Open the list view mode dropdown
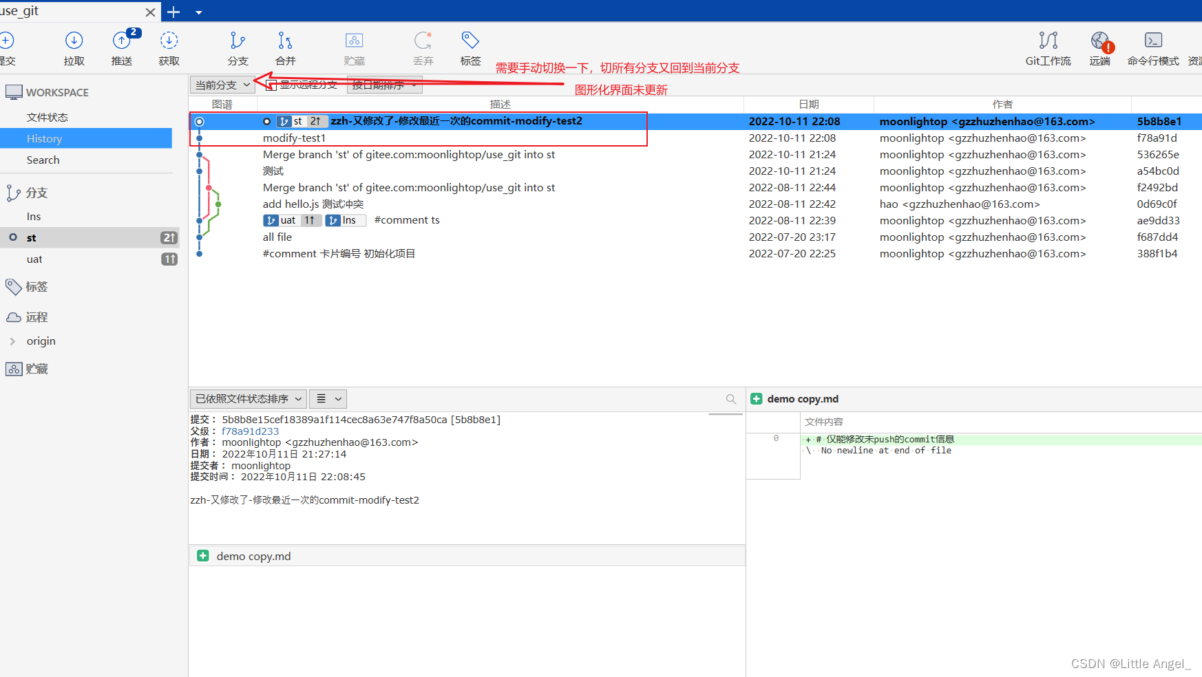Viewport: 1202px width, 677px height. 328,398
